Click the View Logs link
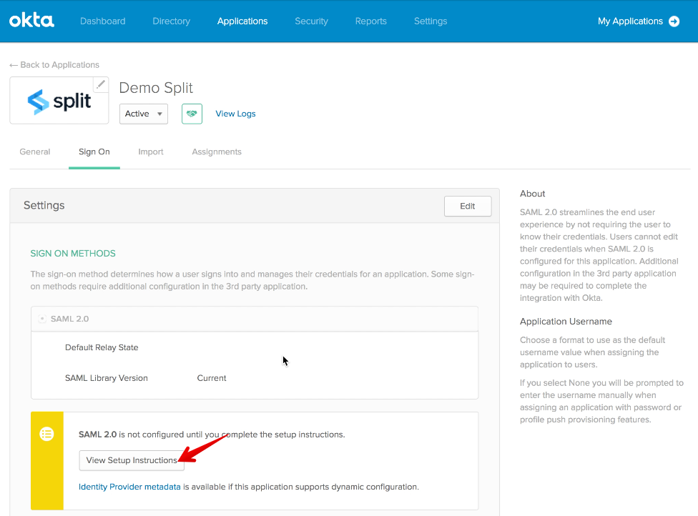 click(235, 114)
